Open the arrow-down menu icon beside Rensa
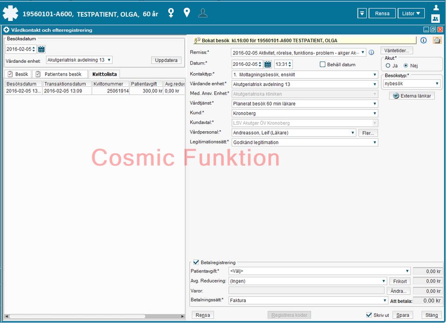Viewport: 446px width, 323px height. click(x=362, y=14)
